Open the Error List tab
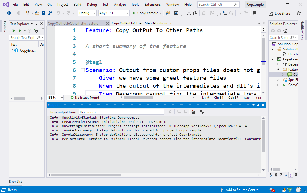The height and width of the screenshot is (193, 307). tap(15, 182)
